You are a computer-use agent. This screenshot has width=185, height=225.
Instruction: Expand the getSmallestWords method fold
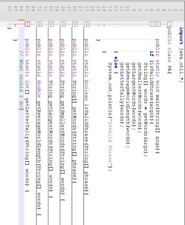pos(63,24)
